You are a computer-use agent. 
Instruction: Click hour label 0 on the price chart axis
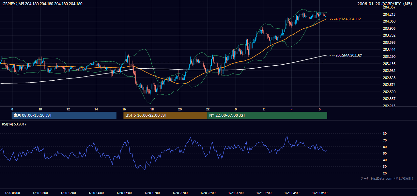[x=236, y=109]
